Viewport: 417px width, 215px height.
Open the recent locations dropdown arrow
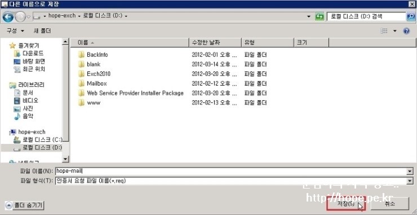(x=29, y=17)
